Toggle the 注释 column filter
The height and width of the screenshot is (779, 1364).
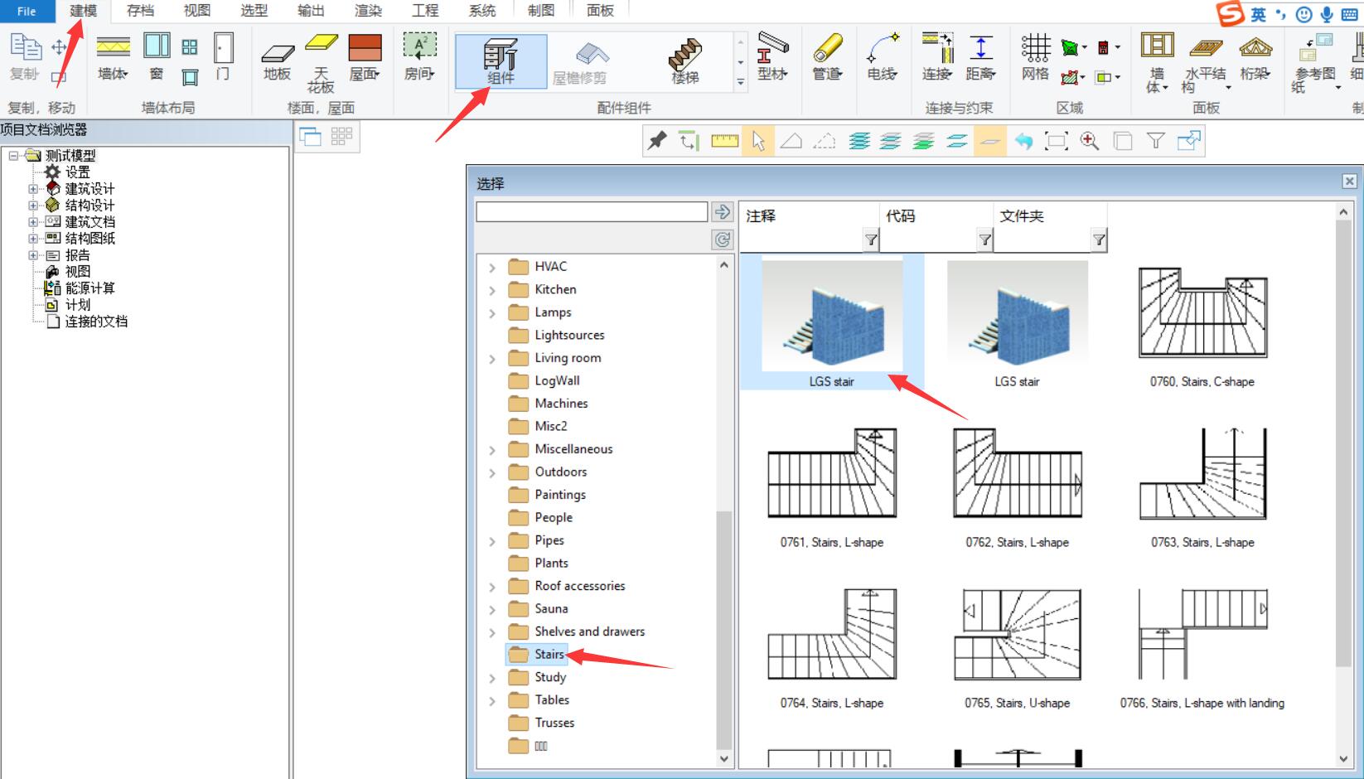tap(871, 240)
